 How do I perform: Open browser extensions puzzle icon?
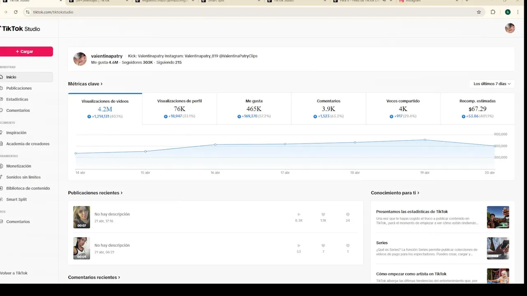point(493,12)
